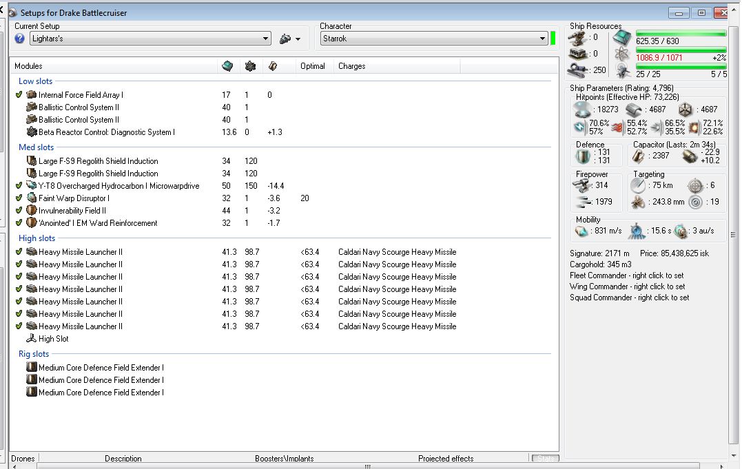The height and width of the screenshot is (469, 742).
Task: Click the Y-T8 Microwarpdrive module icon
Action: [x=31, y=185]
